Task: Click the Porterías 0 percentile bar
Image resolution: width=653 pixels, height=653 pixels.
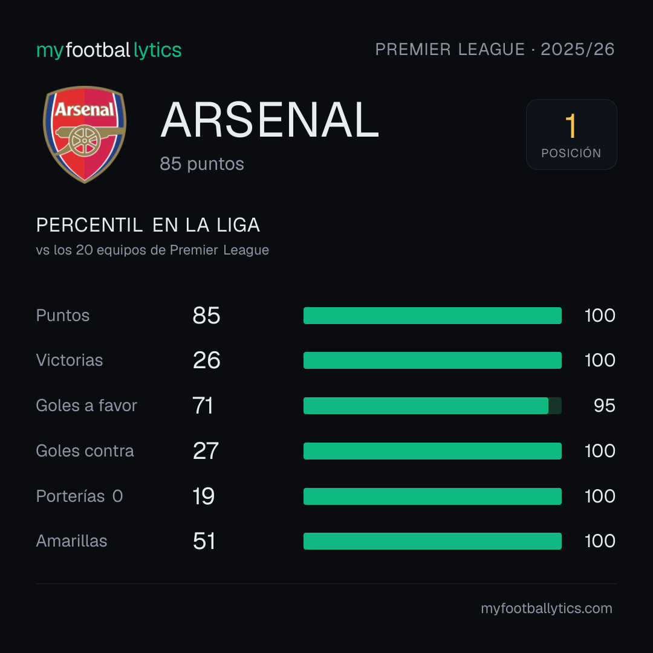Action: tap(432, 496)
